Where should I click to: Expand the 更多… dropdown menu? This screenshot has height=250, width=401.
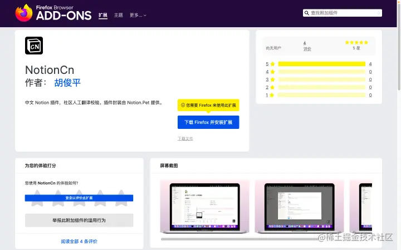(x=138, y=16)
